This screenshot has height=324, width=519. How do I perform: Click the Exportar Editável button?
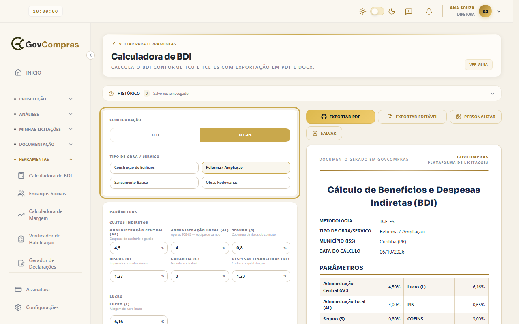[412, 117]
